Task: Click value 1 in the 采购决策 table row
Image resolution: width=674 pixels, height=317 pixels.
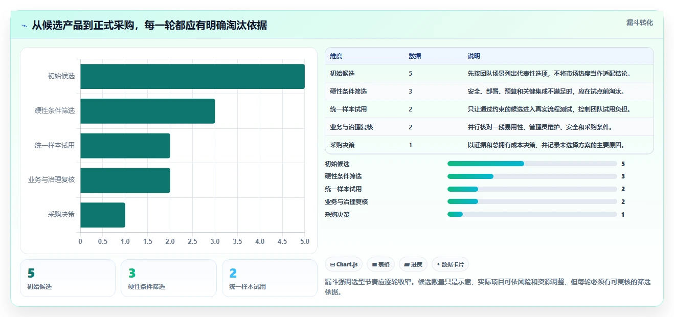Action: pyautogui.click(x=411, y=145)
